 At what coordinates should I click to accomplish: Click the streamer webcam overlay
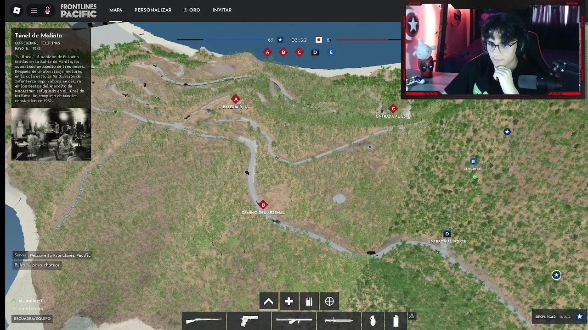(493, 49)
